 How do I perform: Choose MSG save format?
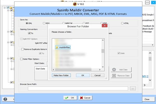click(x=44, y=23)
